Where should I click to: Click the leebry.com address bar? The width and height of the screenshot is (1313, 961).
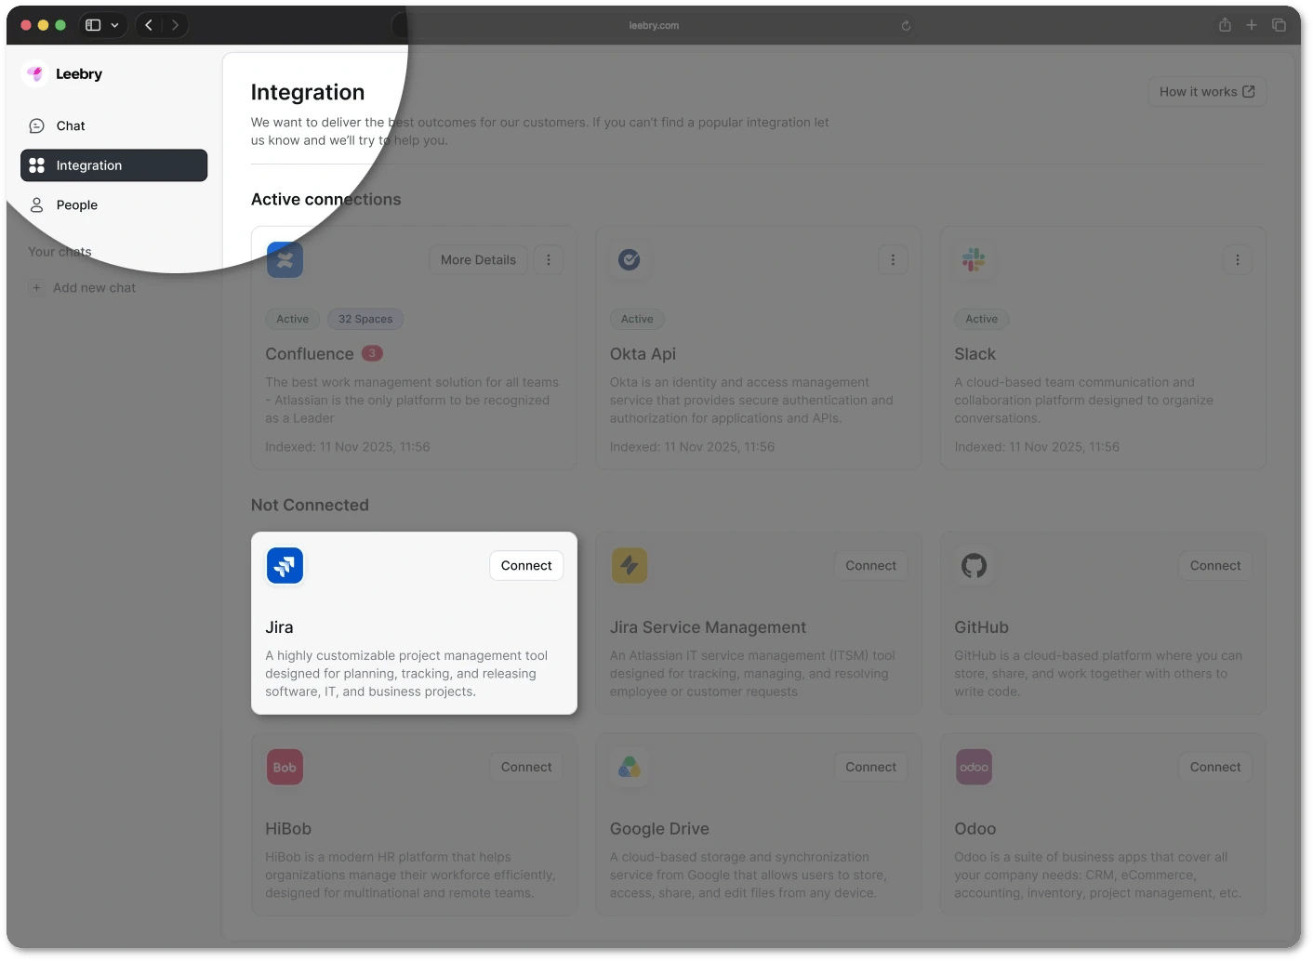click(654, 25)
